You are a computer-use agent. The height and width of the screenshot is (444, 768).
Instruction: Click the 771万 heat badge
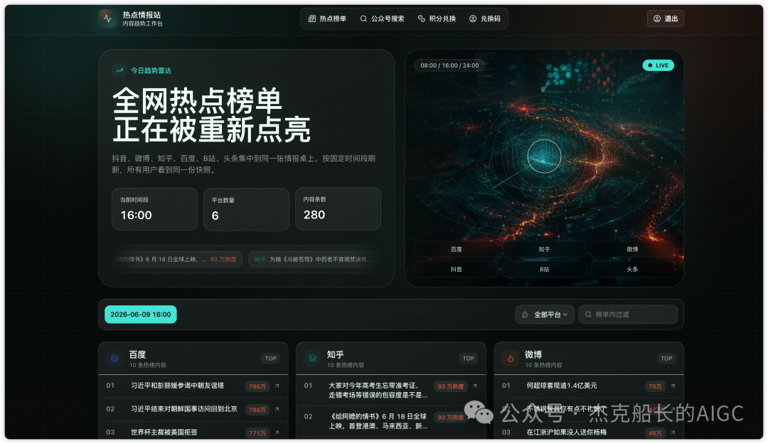tap(257, 433)
